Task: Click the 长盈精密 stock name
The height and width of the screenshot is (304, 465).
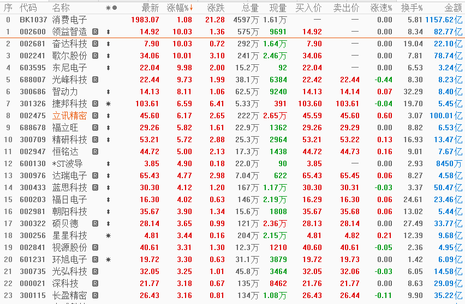Action: coord(69,296)
